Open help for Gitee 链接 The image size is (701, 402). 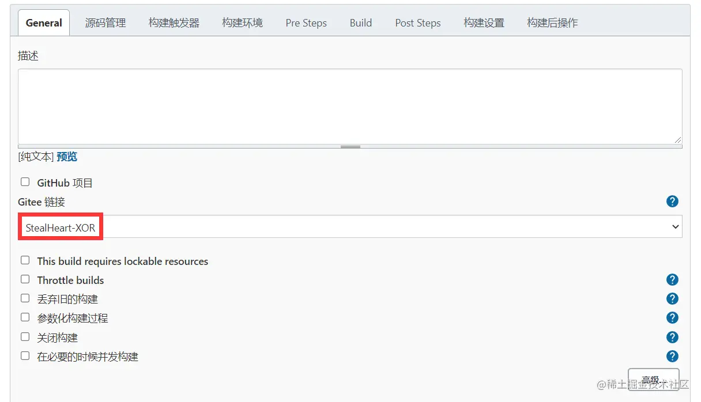pos(672,201)
